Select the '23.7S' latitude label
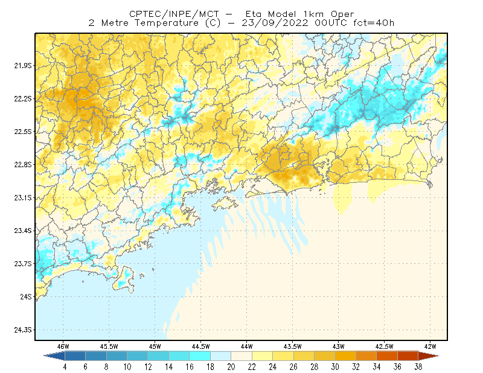 [23, 264]
